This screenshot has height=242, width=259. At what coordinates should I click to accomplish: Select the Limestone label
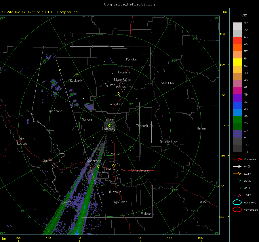pyautogui.click(x=54, y=111)
